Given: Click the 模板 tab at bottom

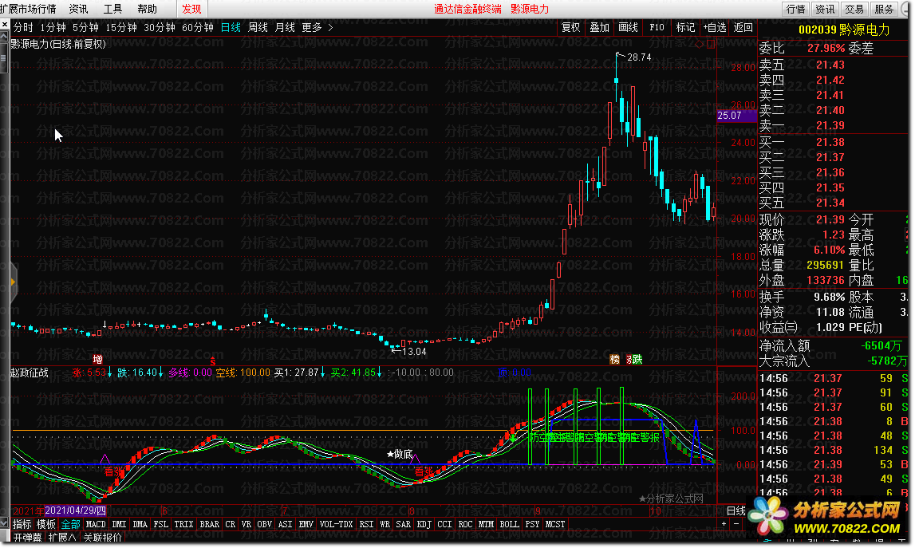Looking at the screenshot, I should point(46,524).
